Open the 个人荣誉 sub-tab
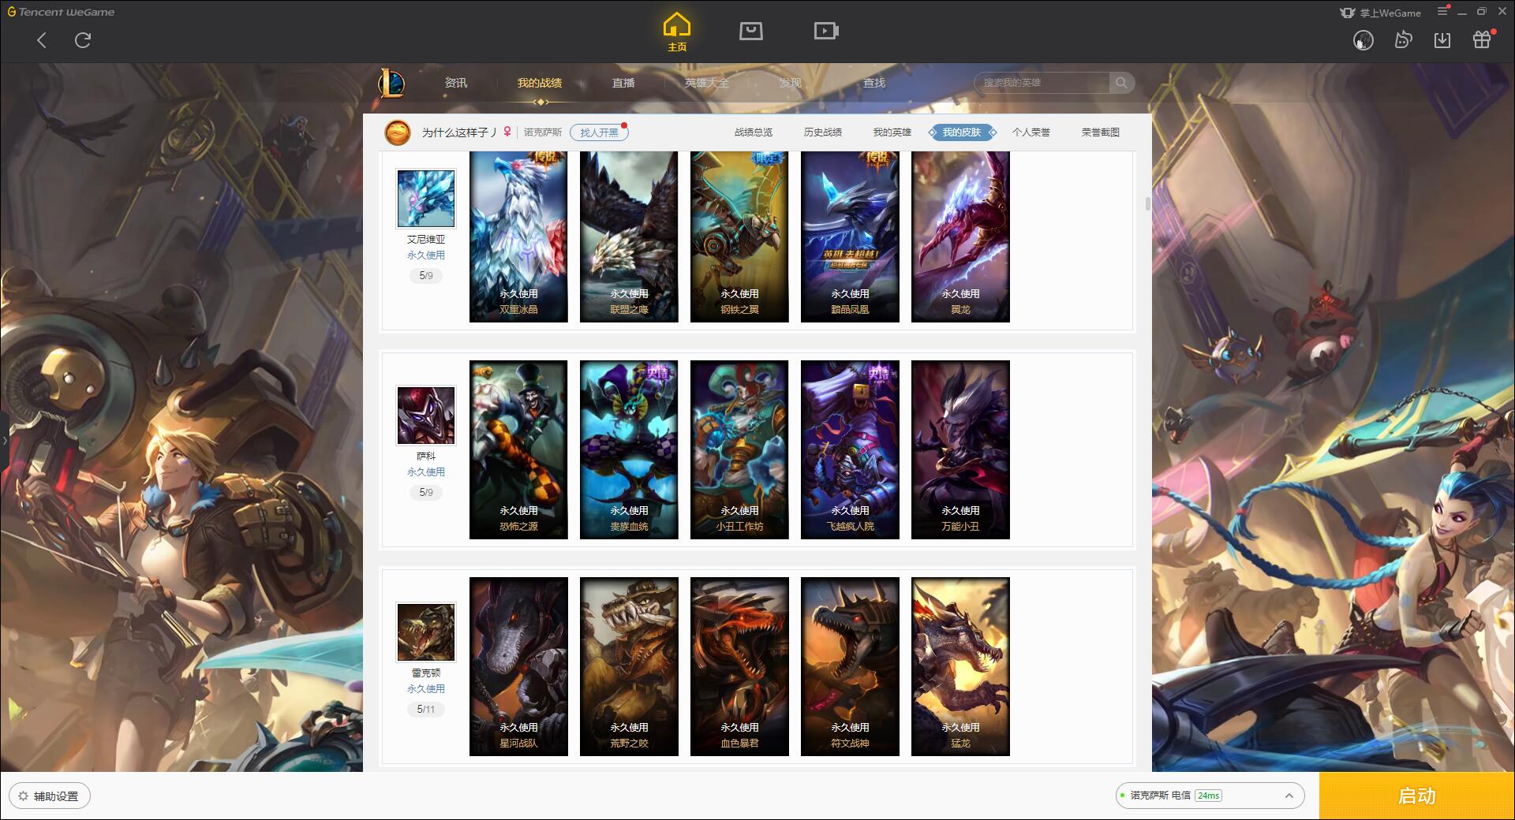1515x820 pixels. pyautogui.click(x=1031, y=132)
